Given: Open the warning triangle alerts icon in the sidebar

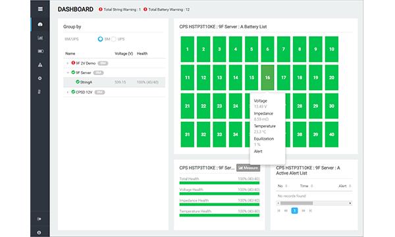Looking at the screenshot, I should (40, 65).
